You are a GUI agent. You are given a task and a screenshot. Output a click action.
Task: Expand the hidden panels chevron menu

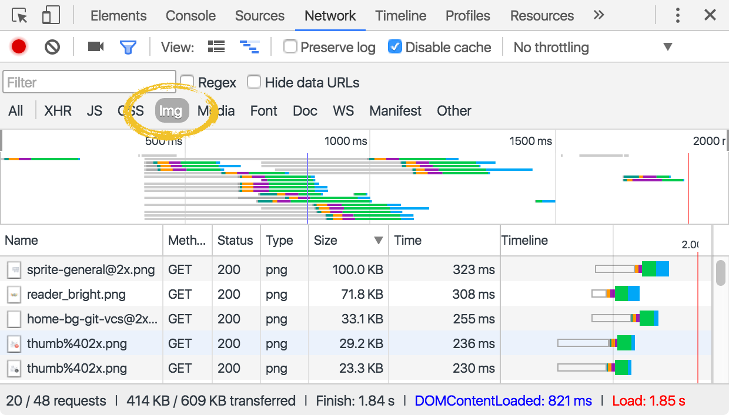click(598, 15)
